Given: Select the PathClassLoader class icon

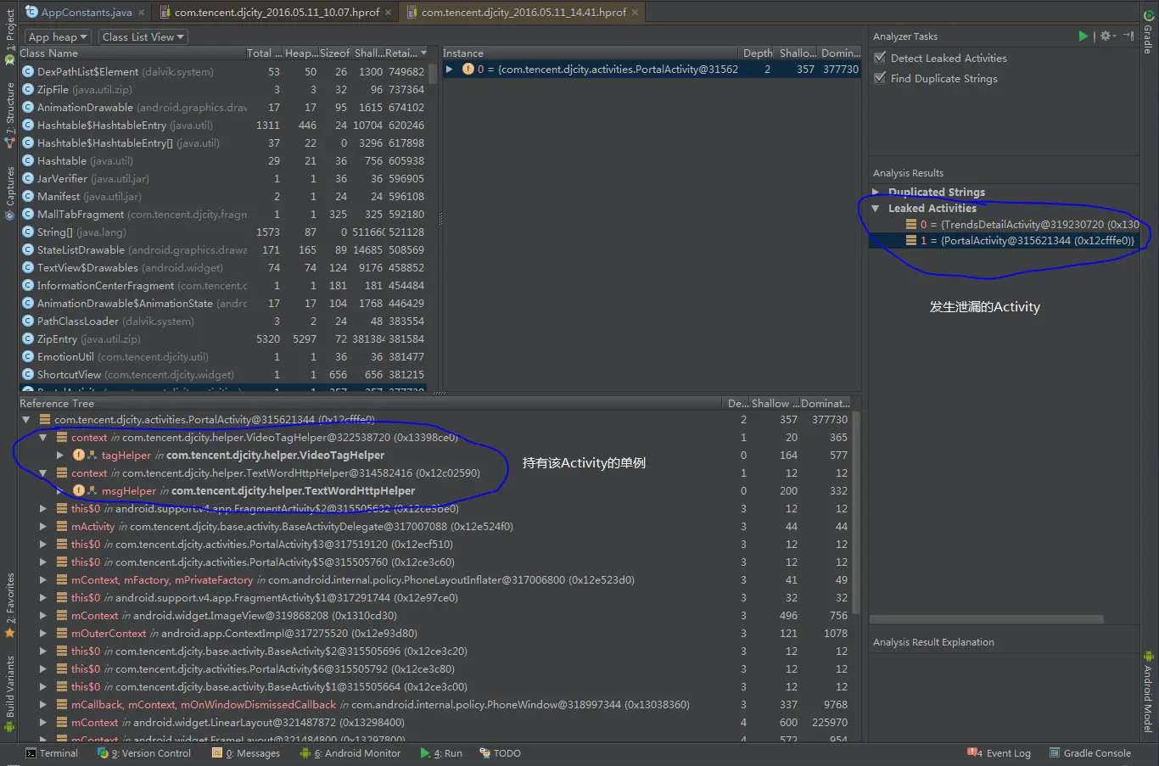Looking at the screenshot, I should pyautogui.click(x=28, y=321).
